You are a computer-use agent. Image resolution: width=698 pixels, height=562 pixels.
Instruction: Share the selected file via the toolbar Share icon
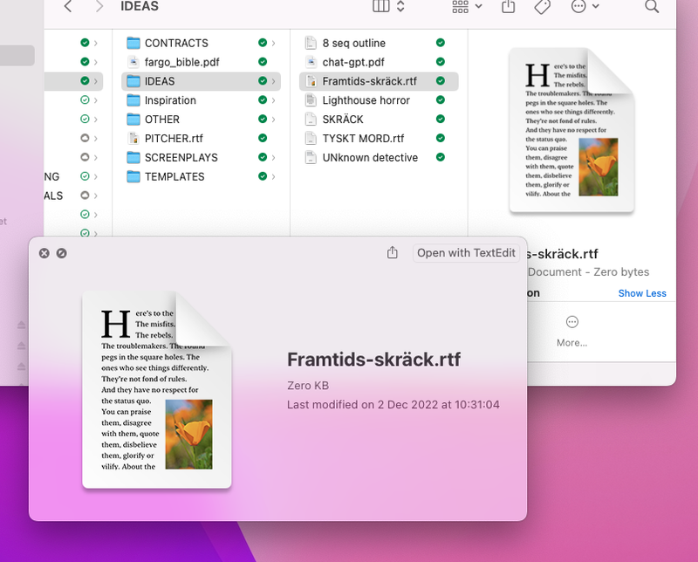(508, 7)
